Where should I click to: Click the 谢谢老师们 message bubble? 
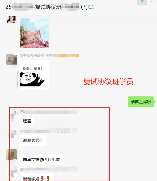[x=33, y=140]
